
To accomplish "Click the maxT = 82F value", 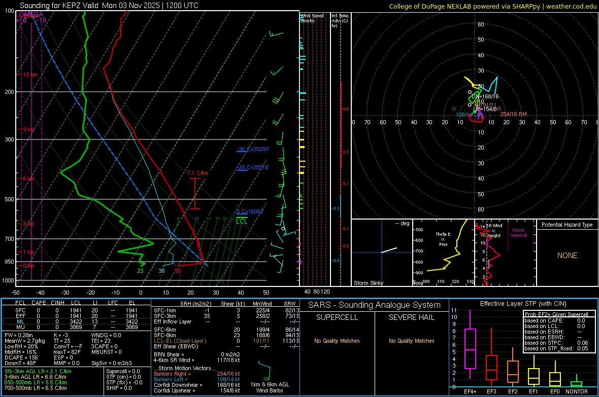I will [67, 352].
